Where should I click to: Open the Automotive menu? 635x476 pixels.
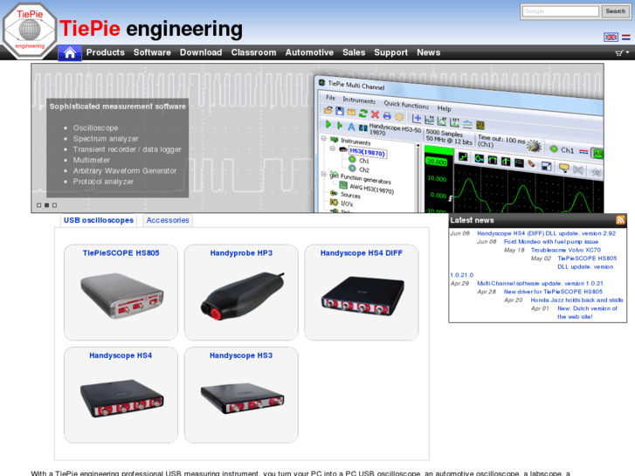309,52
